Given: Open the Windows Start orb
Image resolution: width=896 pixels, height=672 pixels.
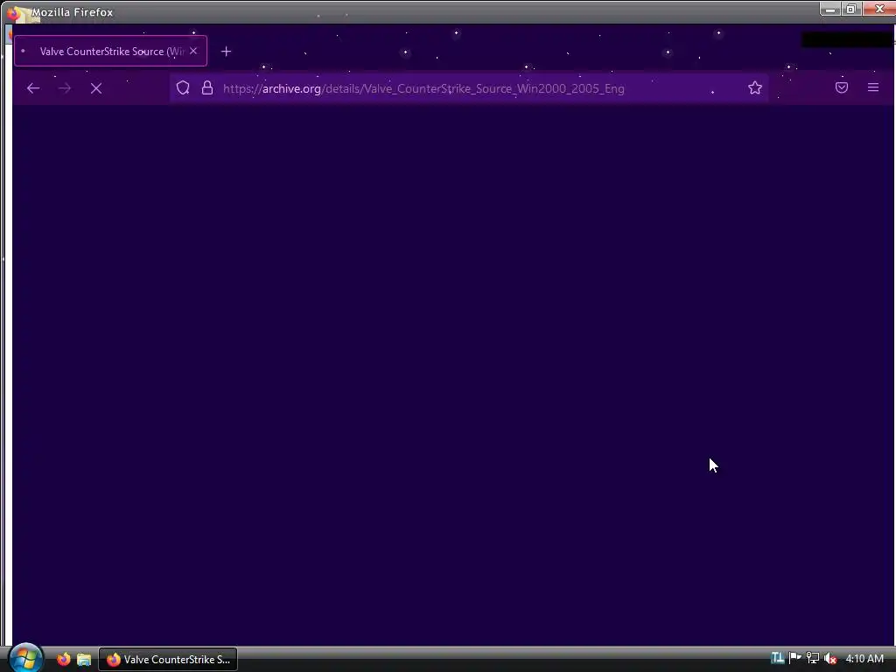Looking at the screenshot, I should [x=25, y=658].
